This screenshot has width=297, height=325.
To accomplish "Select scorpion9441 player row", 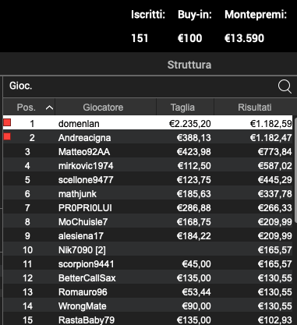I will tap(147, 264).
